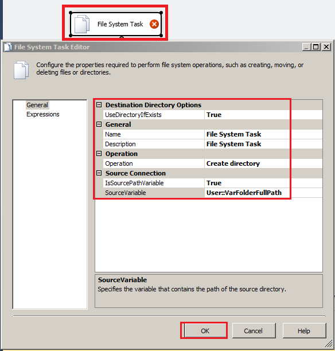Click the Operation property row label
The height and width of the screenshot is (351, 335).
tap(119, 163)
